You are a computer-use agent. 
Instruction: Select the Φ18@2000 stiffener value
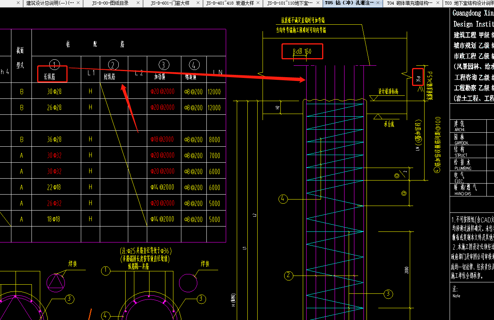[x=162, y=139]
